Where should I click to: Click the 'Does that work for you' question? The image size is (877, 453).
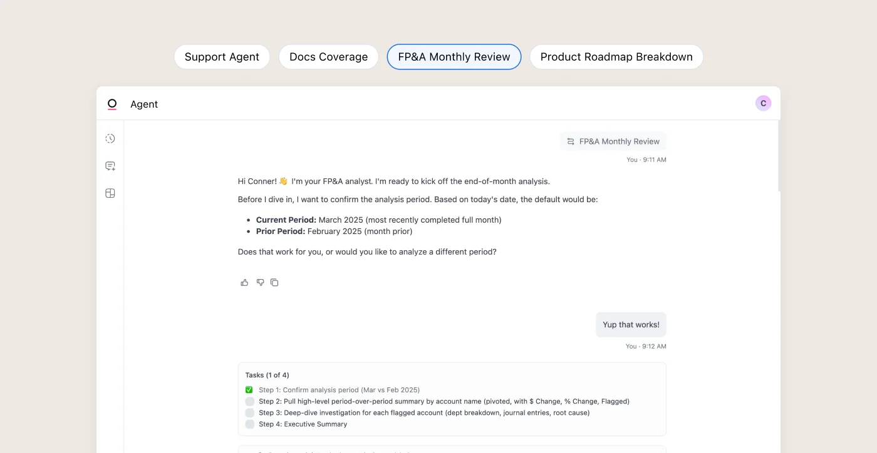pos(367,252)
